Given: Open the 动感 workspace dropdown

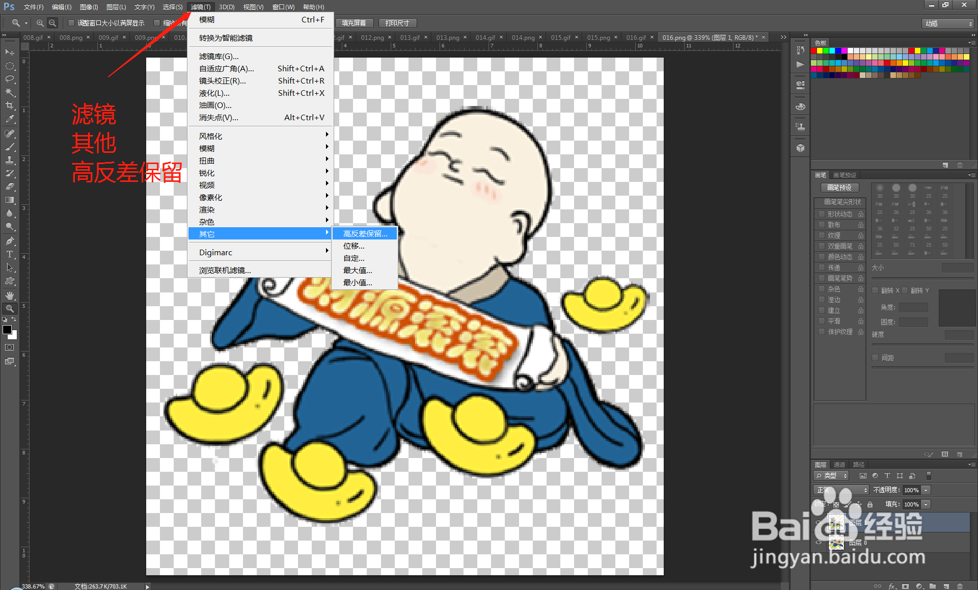Looking at the screenshot, I should pos(948,23).
